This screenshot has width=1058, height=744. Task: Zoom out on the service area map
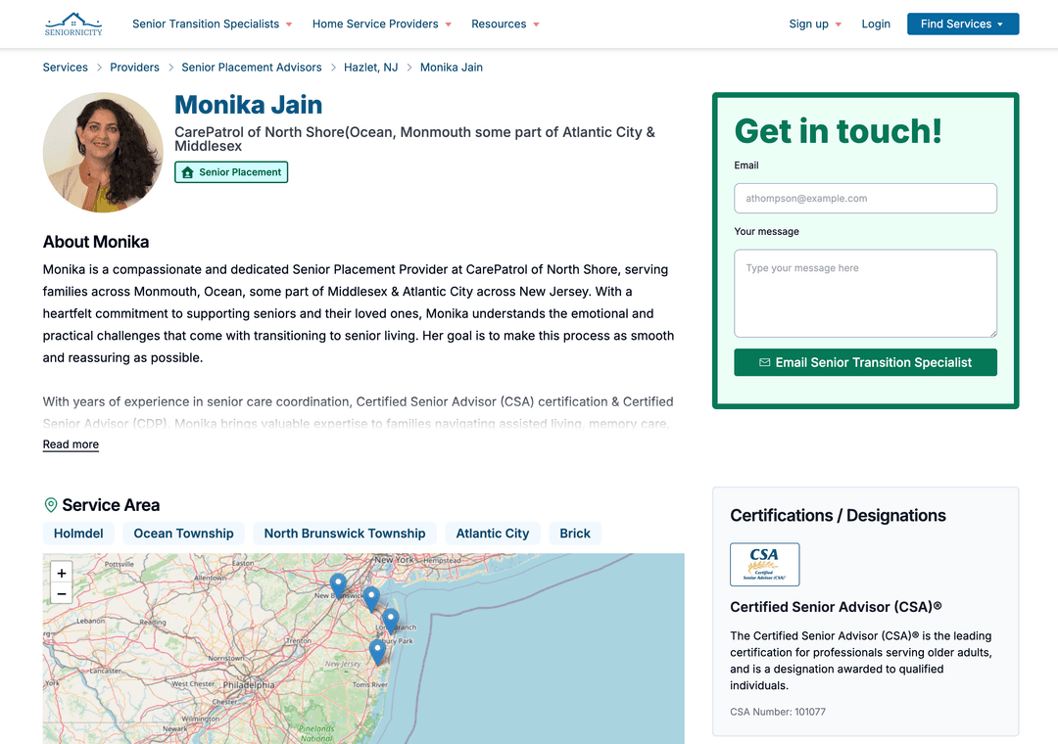[x=61, y=593]
